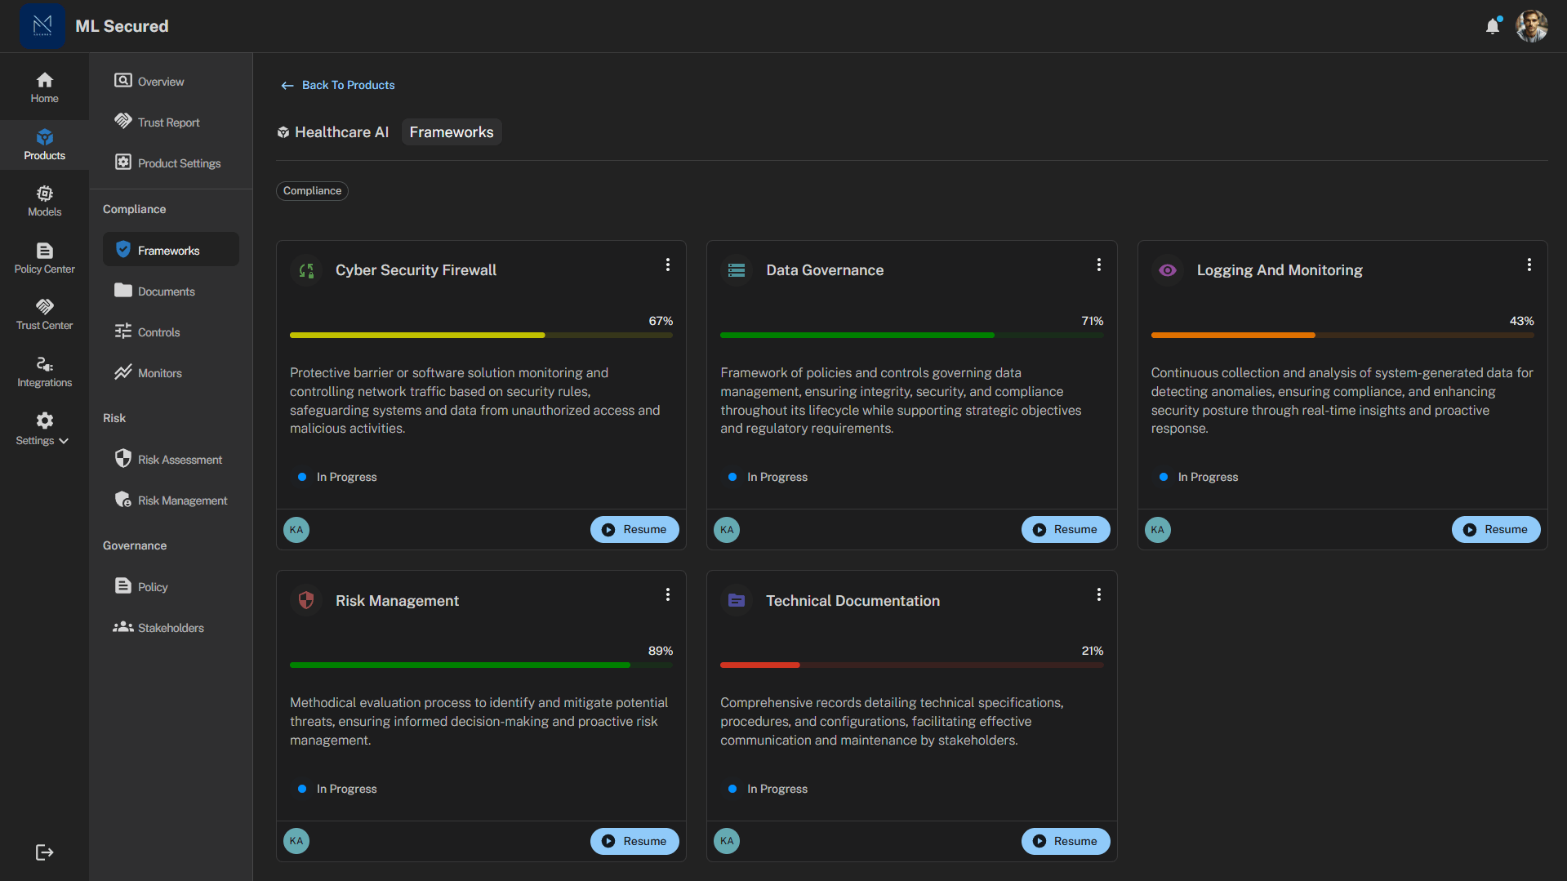The height and width of the screenshot is (881, 1567).
Task: Go to Policy Center in sidebar
Action: click(44, 258)
